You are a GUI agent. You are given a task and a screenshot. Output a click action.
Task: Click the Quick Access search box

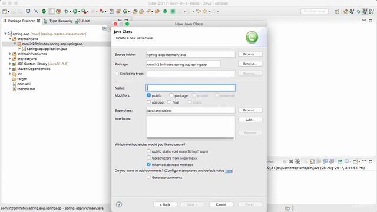pyautogui.click(x=314, y=11)
